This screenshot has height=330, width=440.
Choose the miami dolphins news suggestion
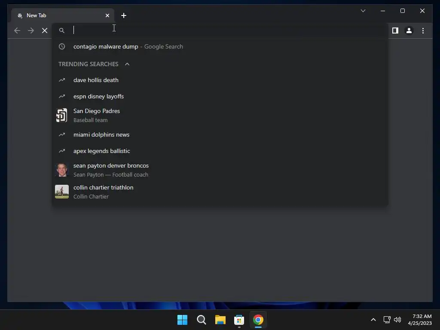click(220, 134)
